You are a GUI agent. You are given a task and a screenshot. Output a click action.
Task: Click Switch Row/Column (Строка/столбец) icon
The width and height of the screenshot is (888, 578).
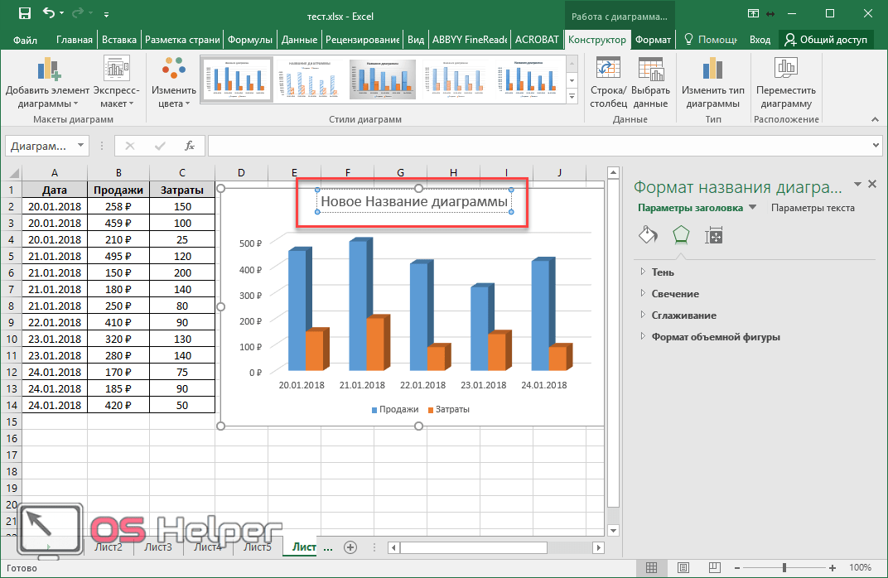[608, 70]
